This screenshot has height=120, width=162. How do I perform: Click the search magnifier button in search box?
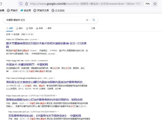94,20
